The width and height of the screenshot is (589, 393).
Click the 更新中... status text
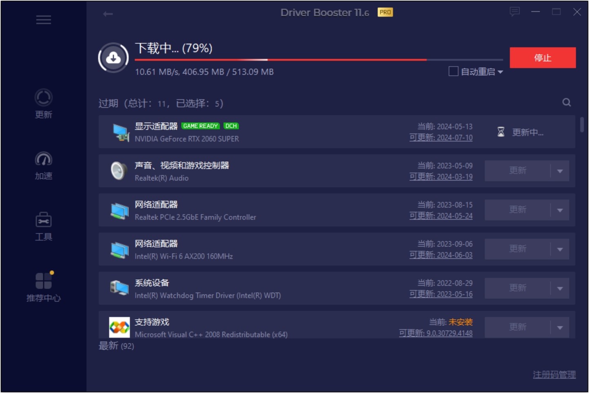click(x=528, y=132)
